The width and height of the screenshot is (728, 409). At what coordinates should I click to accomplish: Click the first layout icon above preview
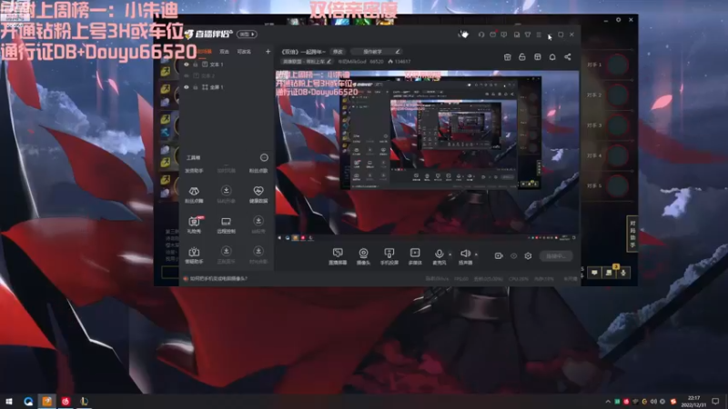pyautogui.click(x=507, y=57)
